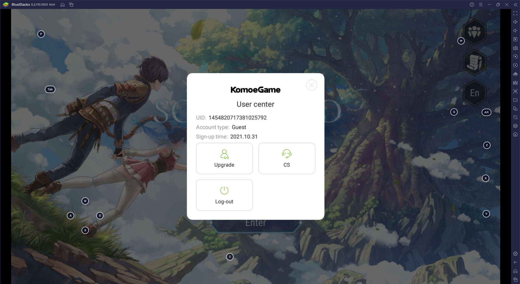Click the Log-out button
Viewport: 520px width, 284px height.
pyautogui.click(x=224, y=195)
